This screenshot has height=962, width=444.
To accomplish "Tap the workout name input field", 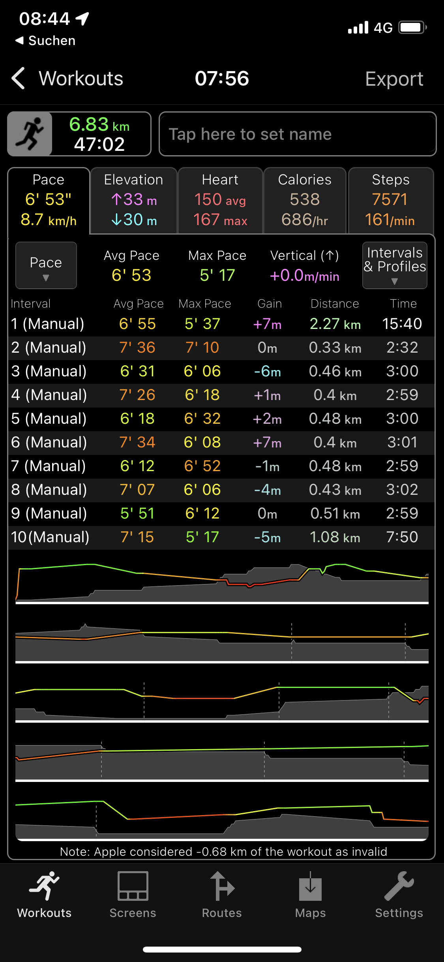I will pyautogui.click(x=297, y=134).
